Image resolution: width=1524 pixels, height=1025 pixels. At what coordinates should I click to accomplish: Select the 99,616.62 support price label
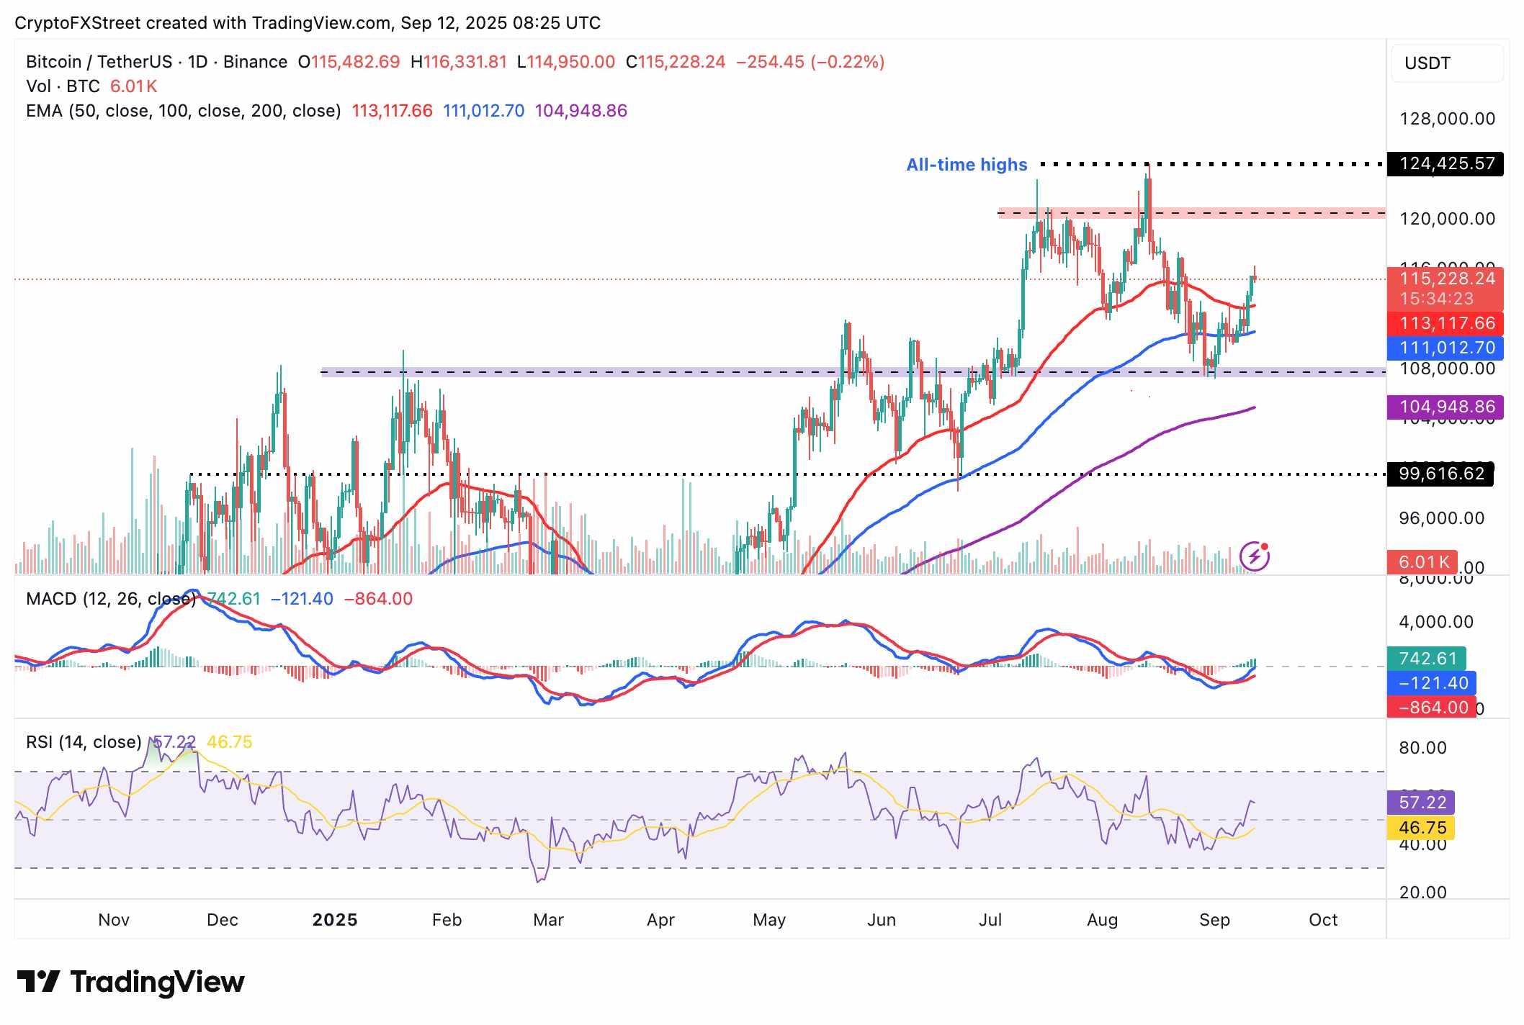[1440, 474]
